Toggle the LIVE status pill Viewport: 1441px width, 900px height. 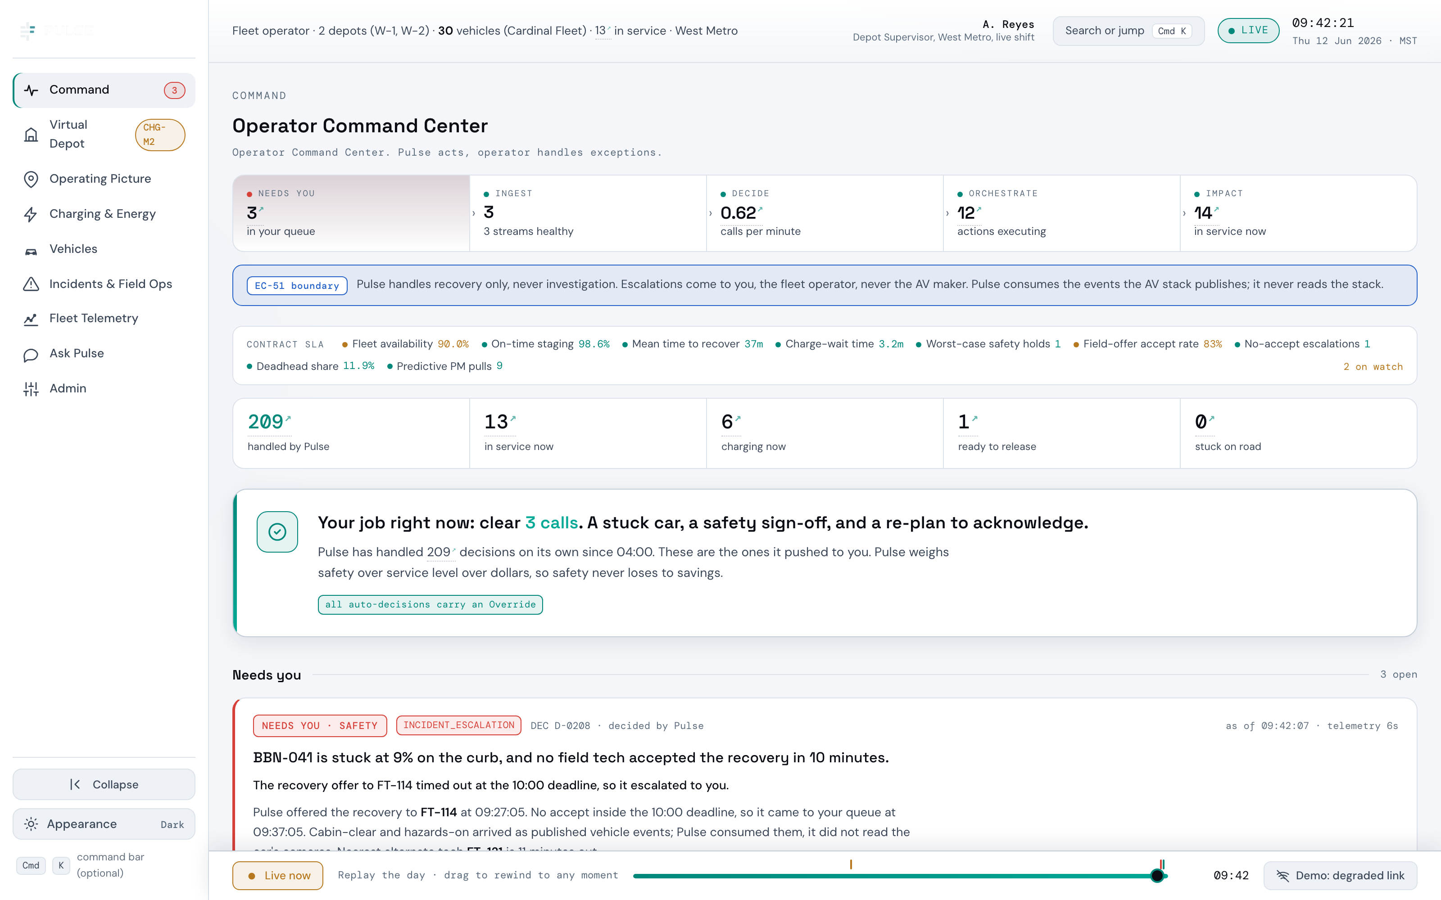pyautogui.click(x=1248, y=30)
